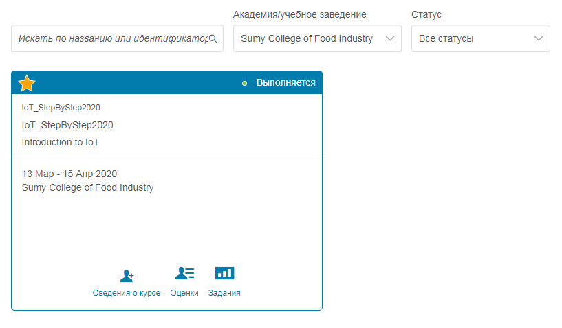Open the Академия/учебное заведение dropdown
562x328 pixels.
[317, 38]
